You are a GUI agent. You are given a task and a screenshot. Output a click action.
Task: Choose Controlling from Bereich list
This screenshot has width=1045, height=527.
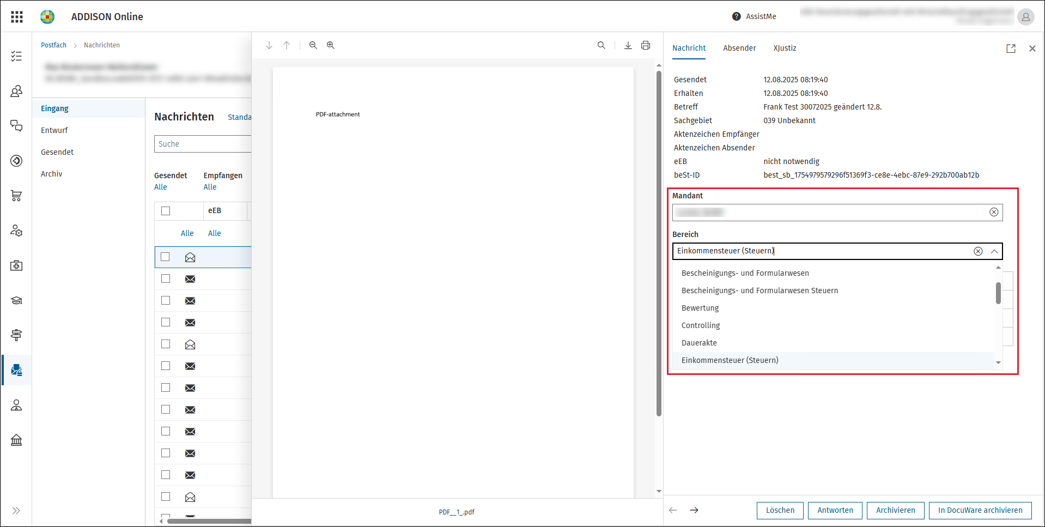[x=701, y=325]
